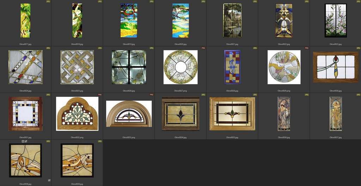
Task: Select the Okno0019.jpg colorful landscape thumbnail
Action: point(129,20)
